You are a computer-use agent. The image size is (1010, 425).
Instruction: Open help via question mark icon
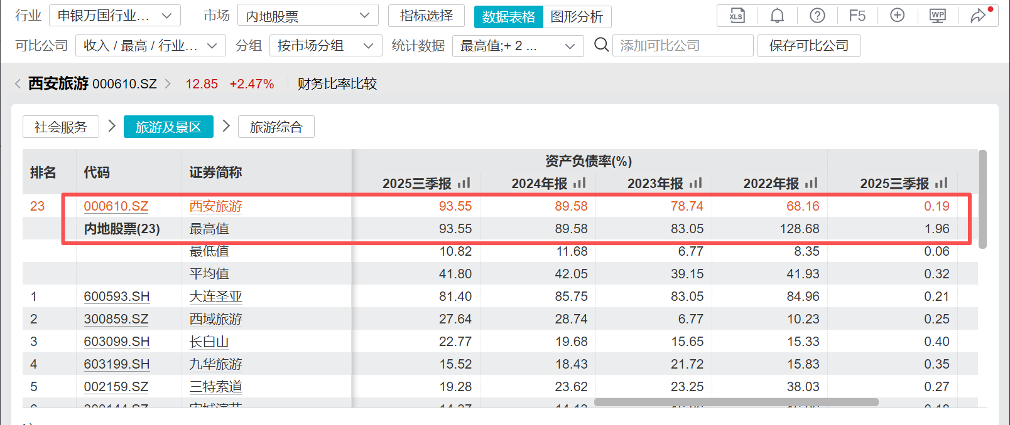817,16
